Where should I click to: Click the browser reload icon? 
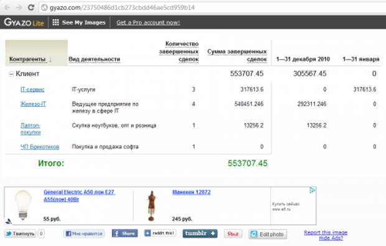point(31,7)
